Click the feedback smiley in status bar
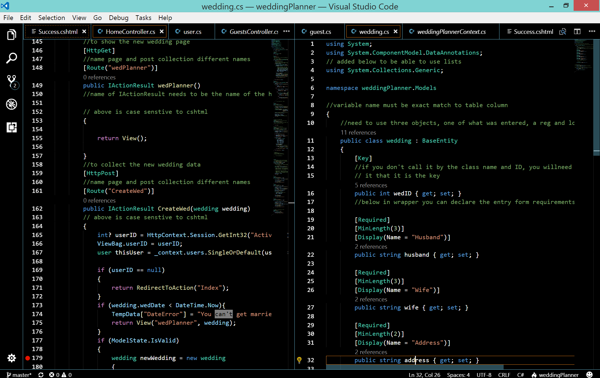This screenshot has width=600, height=378. (589, 375)
